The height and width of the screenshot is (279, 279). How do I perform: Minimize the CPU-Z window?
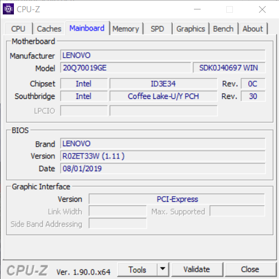point(197,9)
